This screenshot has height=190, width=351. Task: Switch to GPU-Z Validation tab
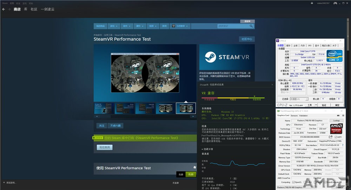click(303, 116)
